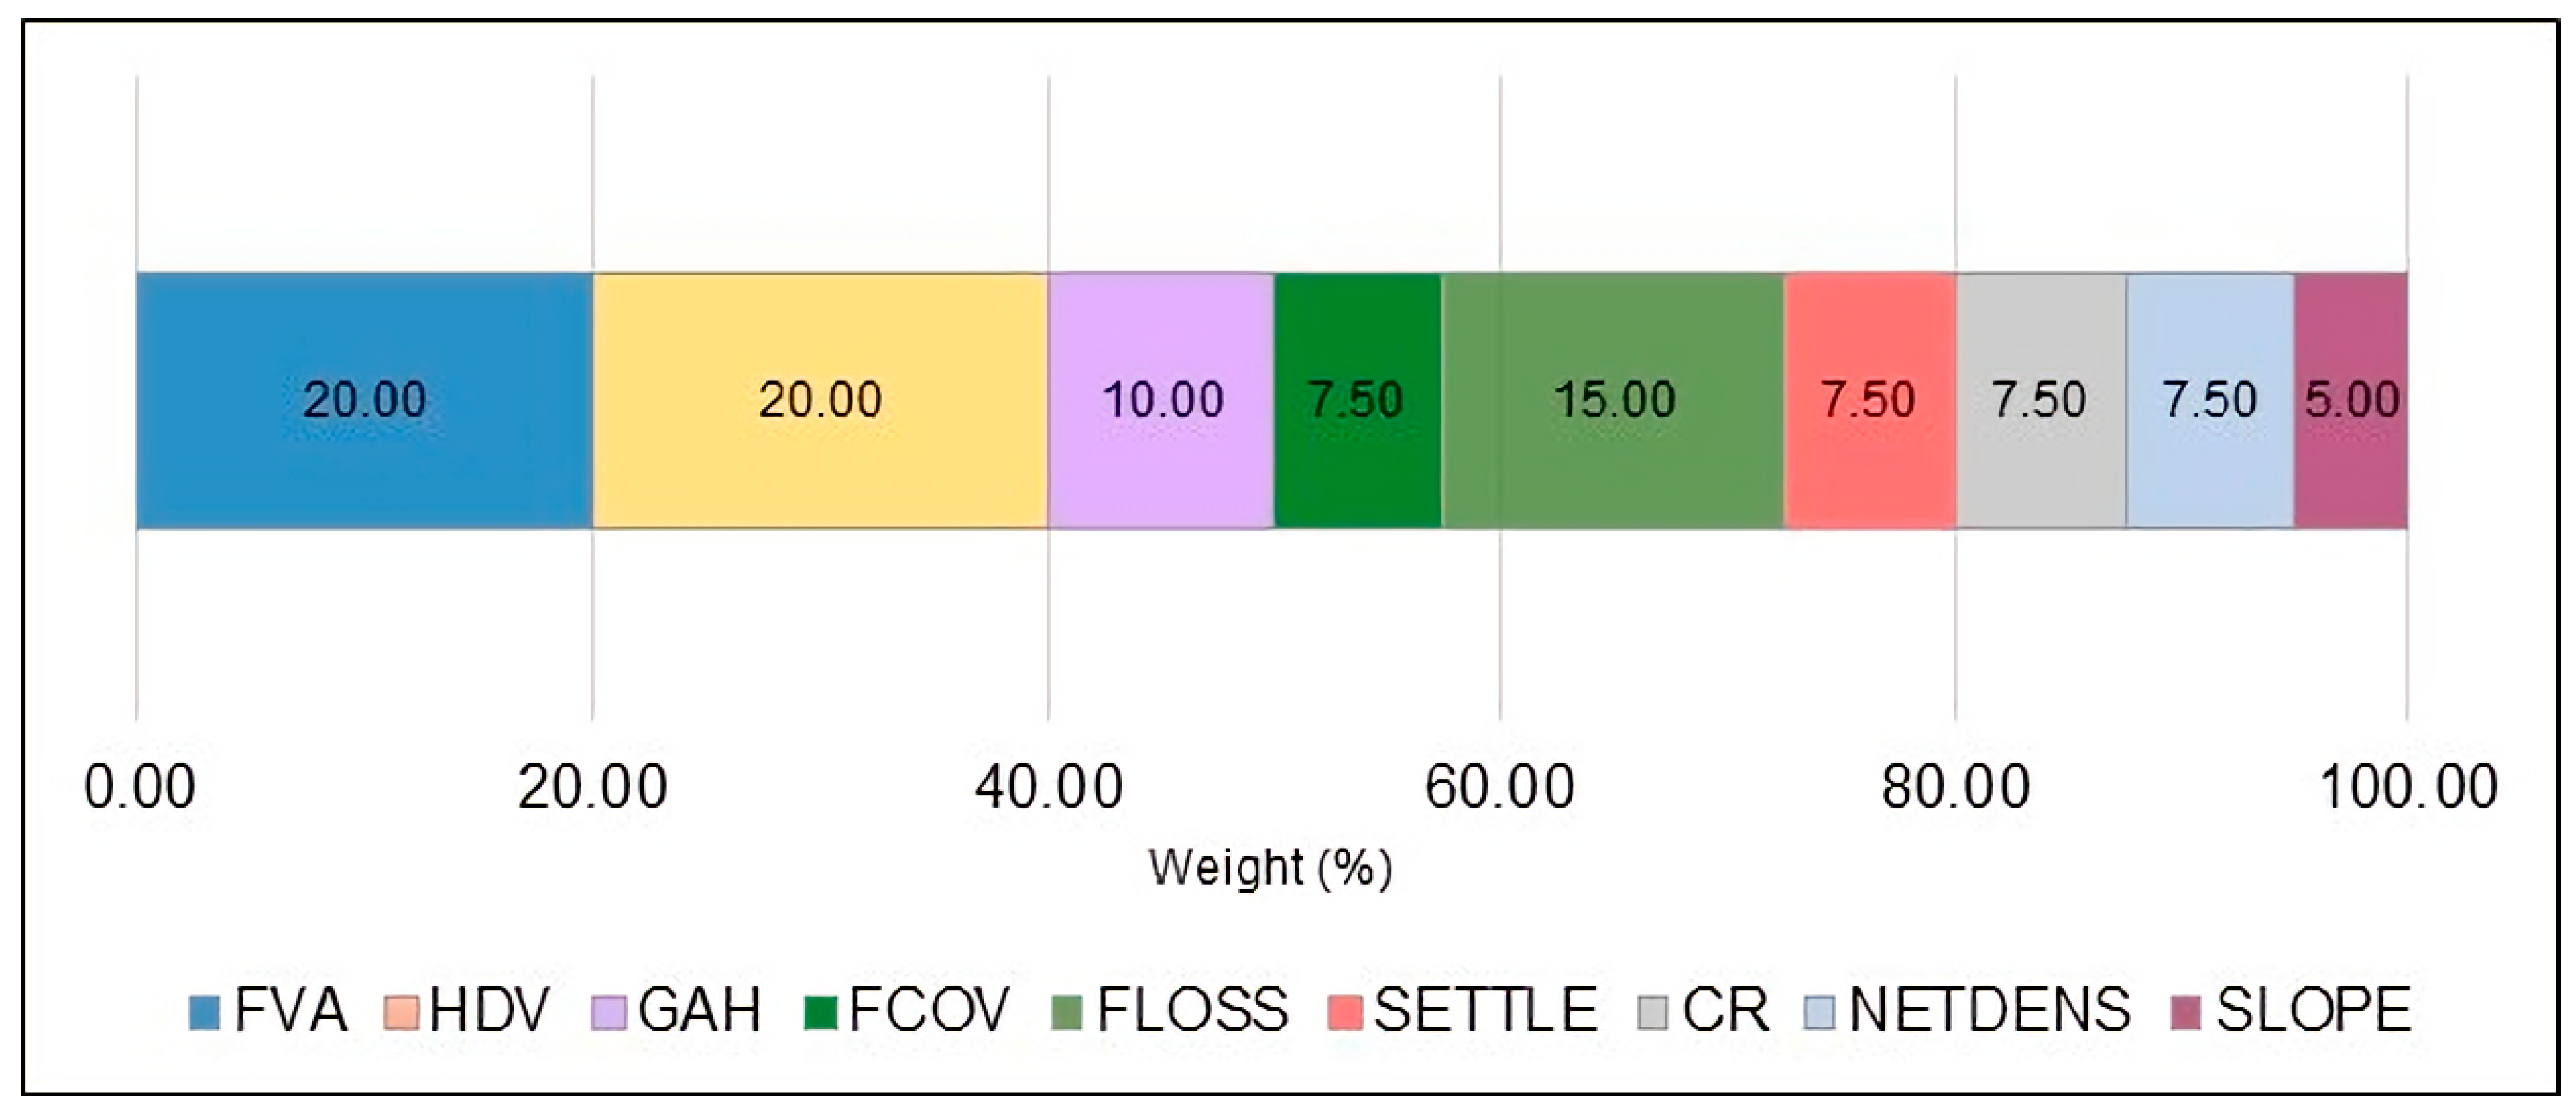Select the blue 20.00 bar segment
2576x1114 pixels.
coord(365,400)
